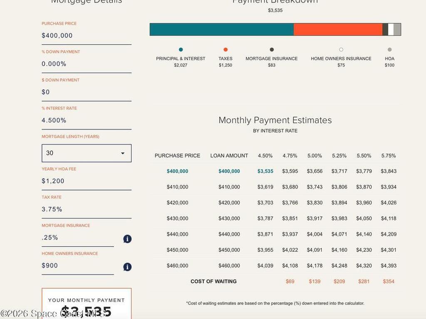Click the dark Mortgage Insurance legend dot
426x319 pixels.
272,50
